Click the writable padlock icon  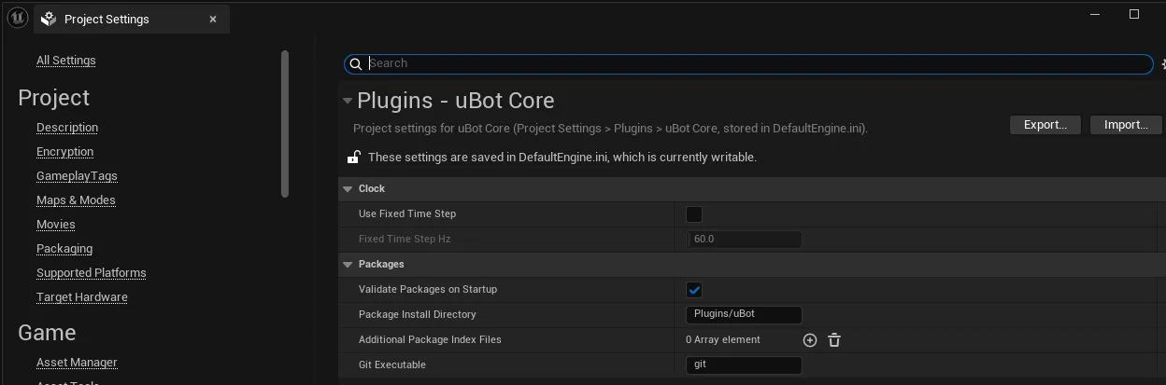354,157
